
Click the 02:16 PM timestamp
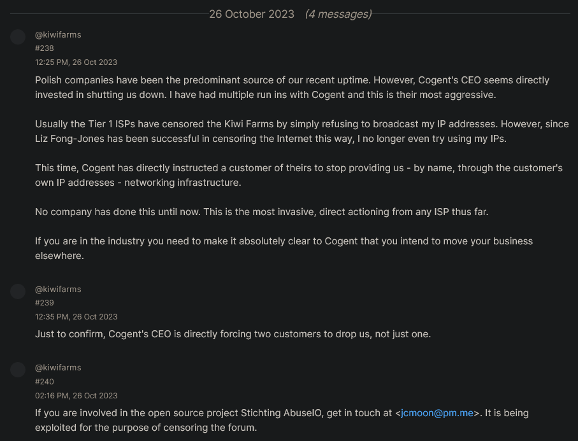pyautogui.click(x=76, y=396)
